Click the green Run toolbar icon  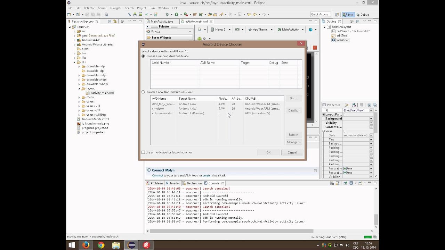pos(177,15)
